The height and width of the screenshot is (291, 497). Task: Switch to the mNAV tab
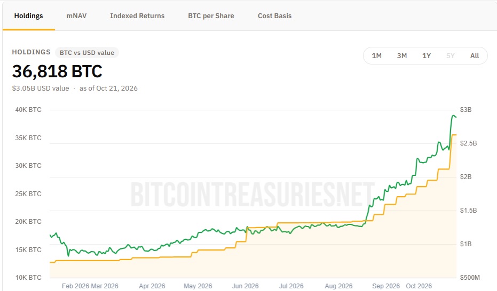(76, 16)
